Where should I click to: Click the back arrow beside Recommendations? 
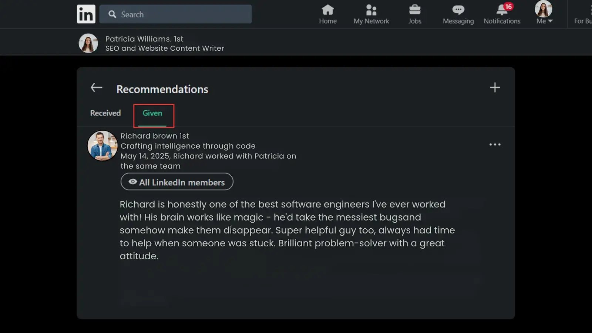point(97,88)
